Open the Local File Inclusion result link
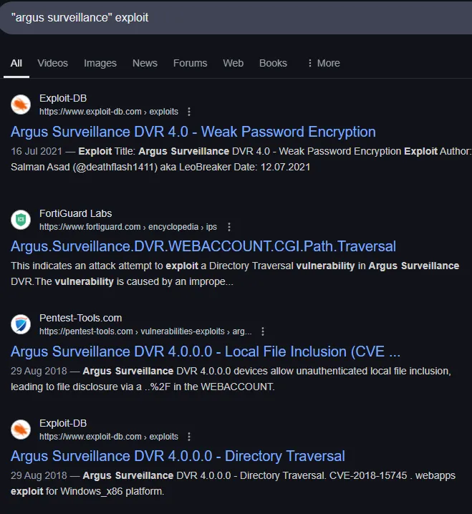Screen dimensions: 472x514 pos(206,351)
